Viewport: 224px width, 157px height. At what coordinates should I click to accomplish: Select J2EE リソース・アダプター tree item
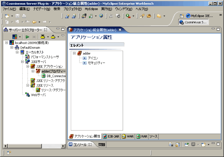tap(51, 81)
